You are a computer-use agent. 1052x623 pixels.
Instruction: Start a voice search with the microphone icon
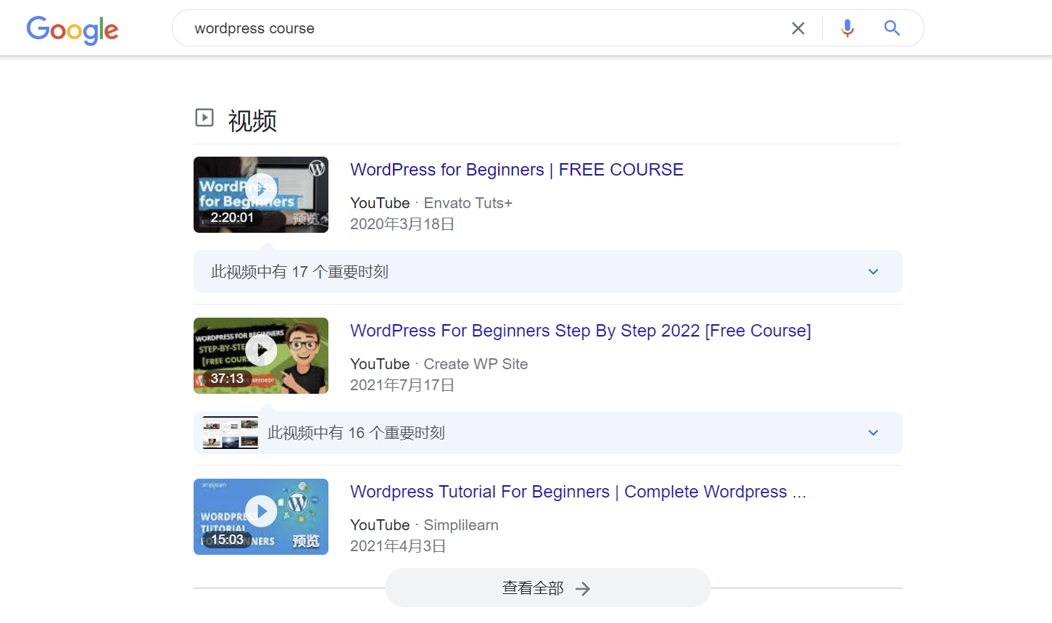coord(847,28)
